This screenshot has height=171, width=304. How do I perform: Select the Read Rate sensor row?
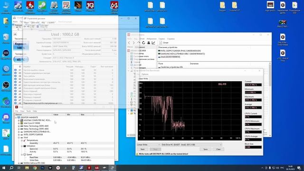tap(65, 157)
